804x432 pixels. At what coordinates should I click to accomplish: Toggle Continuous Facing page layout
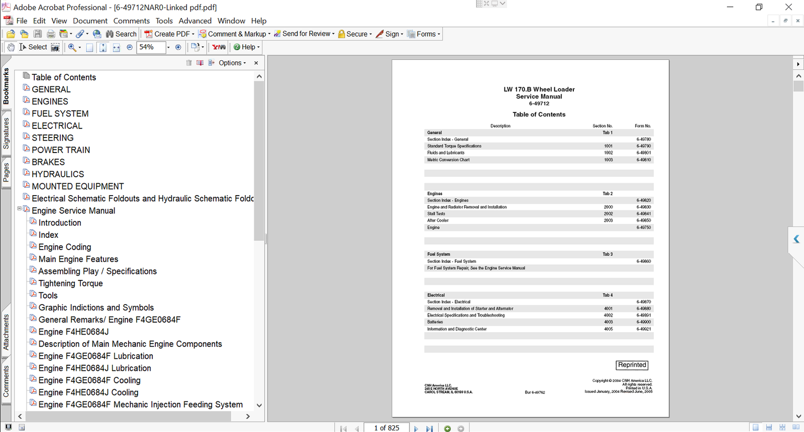(x=782, y=427)
